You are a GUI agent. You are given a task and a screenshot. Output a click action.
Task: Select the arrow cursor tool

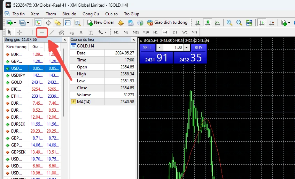point(10,32)
